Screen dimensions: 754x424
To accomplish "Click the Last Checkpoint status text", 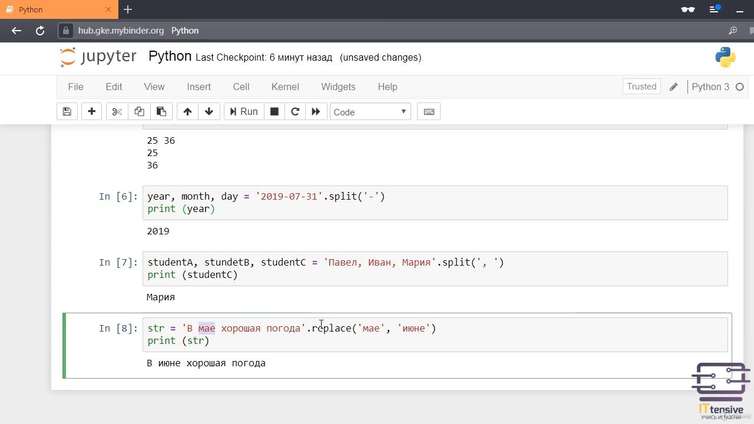I will click(264, 58).
